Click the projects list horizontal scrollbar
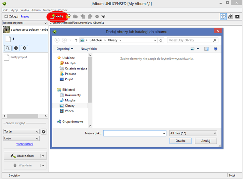This screenshot has height=179, width=243. click(x=23, y=116)
